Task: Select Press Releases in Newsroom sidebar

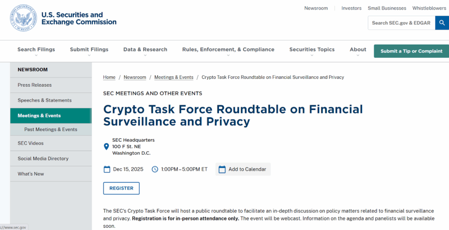Action: click(35, 85)
